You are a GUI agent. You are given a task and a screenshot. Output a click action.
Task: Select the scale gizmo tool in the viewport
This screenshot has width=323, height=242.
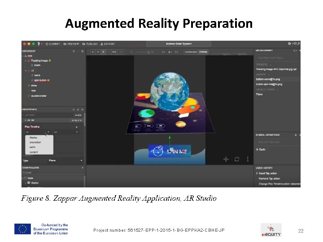[248, 159]
